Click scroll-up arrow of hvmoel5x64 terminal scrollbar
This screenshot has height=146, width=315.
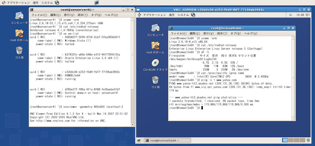pyautogui.click(x=293, y=38)
